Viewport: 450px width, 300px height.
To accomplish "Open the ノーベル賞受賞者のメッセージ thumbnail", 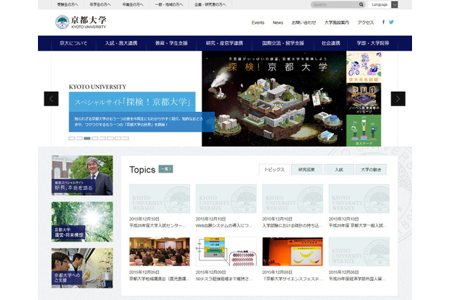I will [364, 99].
